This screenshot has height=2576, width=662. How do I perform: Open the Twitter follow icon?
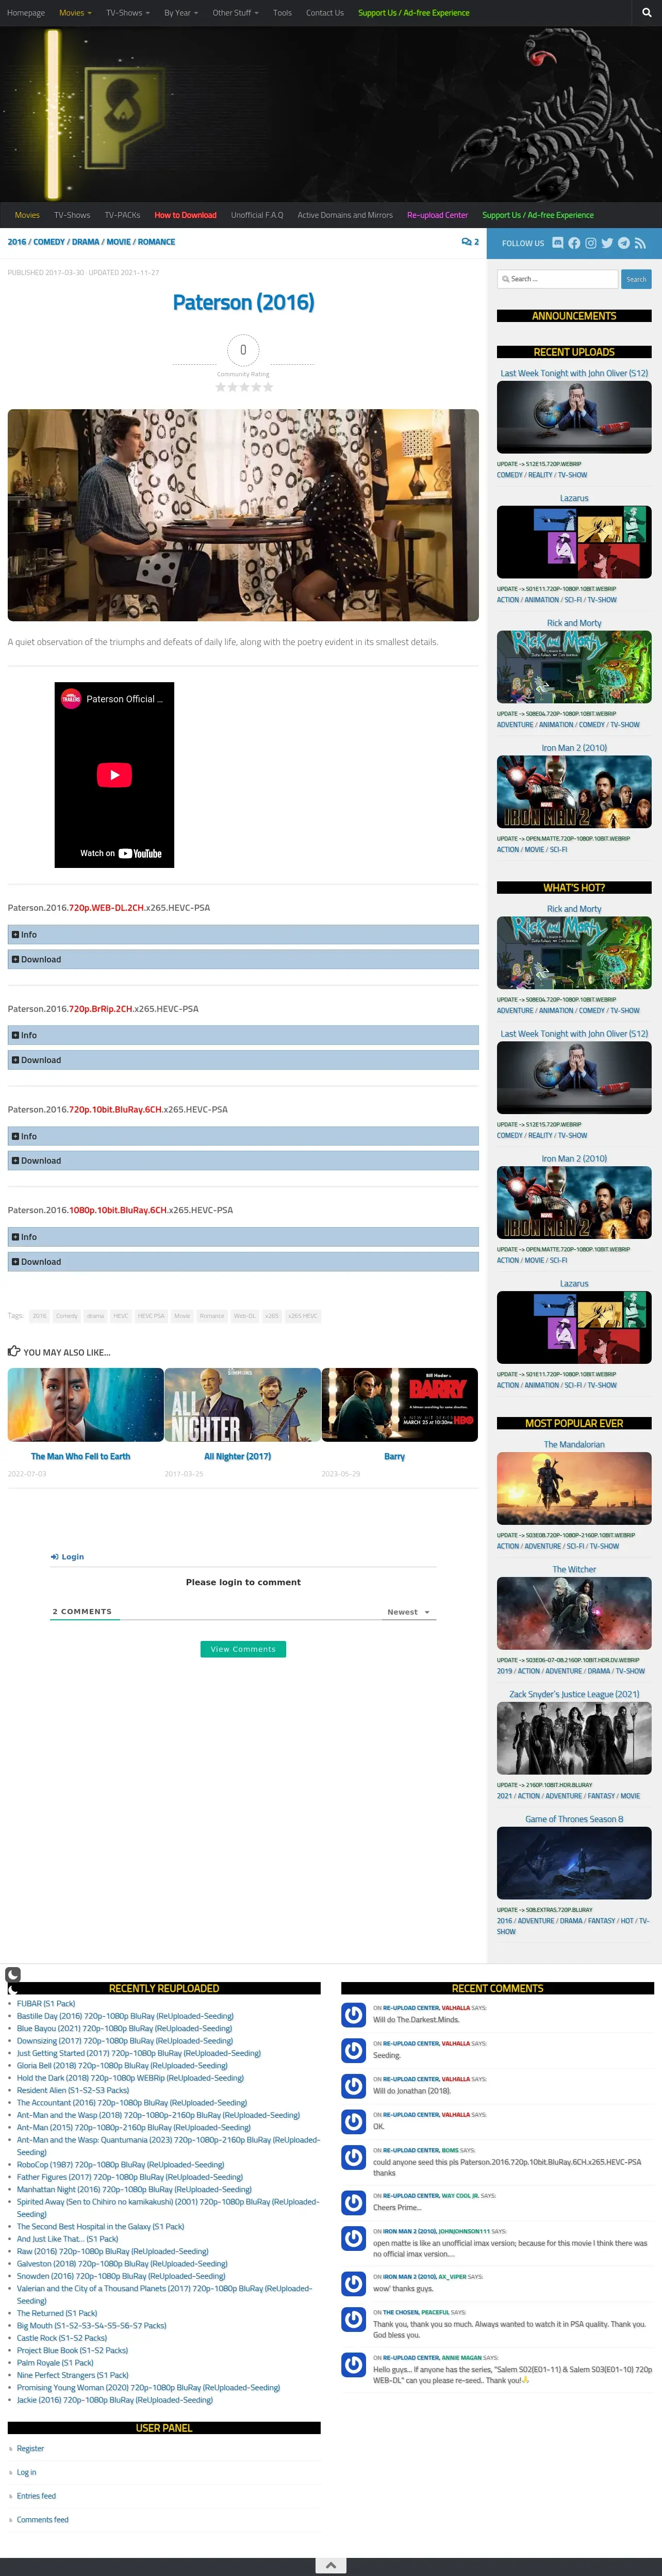coord(607,243)
